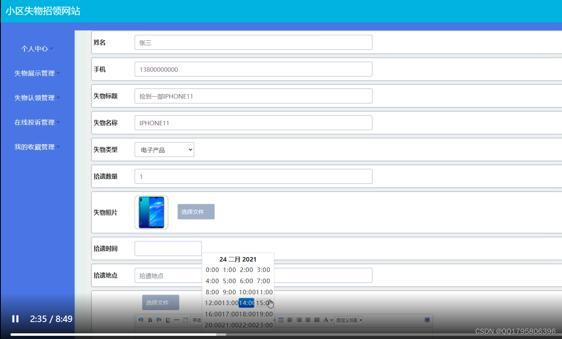Align text right in the editor toolbar
This screenshot has height=339, width=562.
point(299,320)
